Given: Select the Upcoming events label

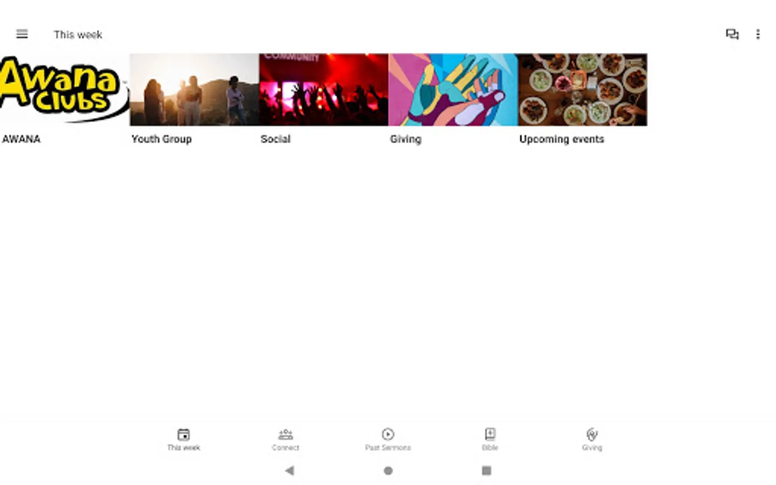Looking at the screenshot, I should click(562, 139).
